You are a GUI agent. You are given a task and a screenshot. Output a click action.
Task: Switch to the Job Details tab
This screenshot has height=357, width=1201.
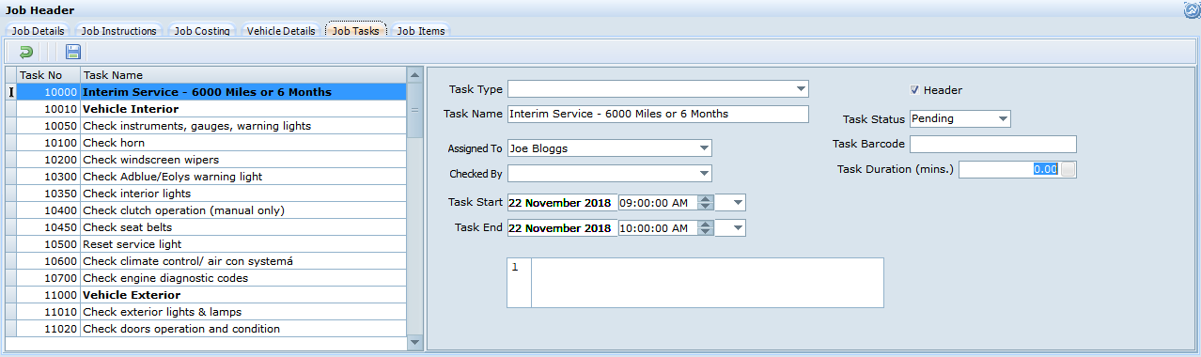click(39, 31)
